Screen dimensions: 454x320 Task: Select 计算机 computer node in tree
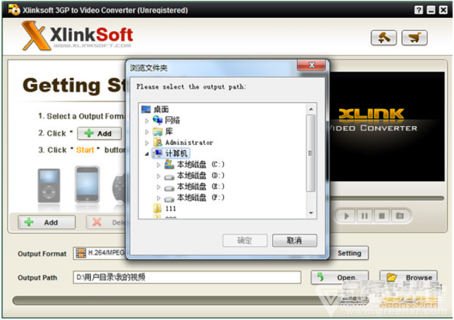coord(171,154)
